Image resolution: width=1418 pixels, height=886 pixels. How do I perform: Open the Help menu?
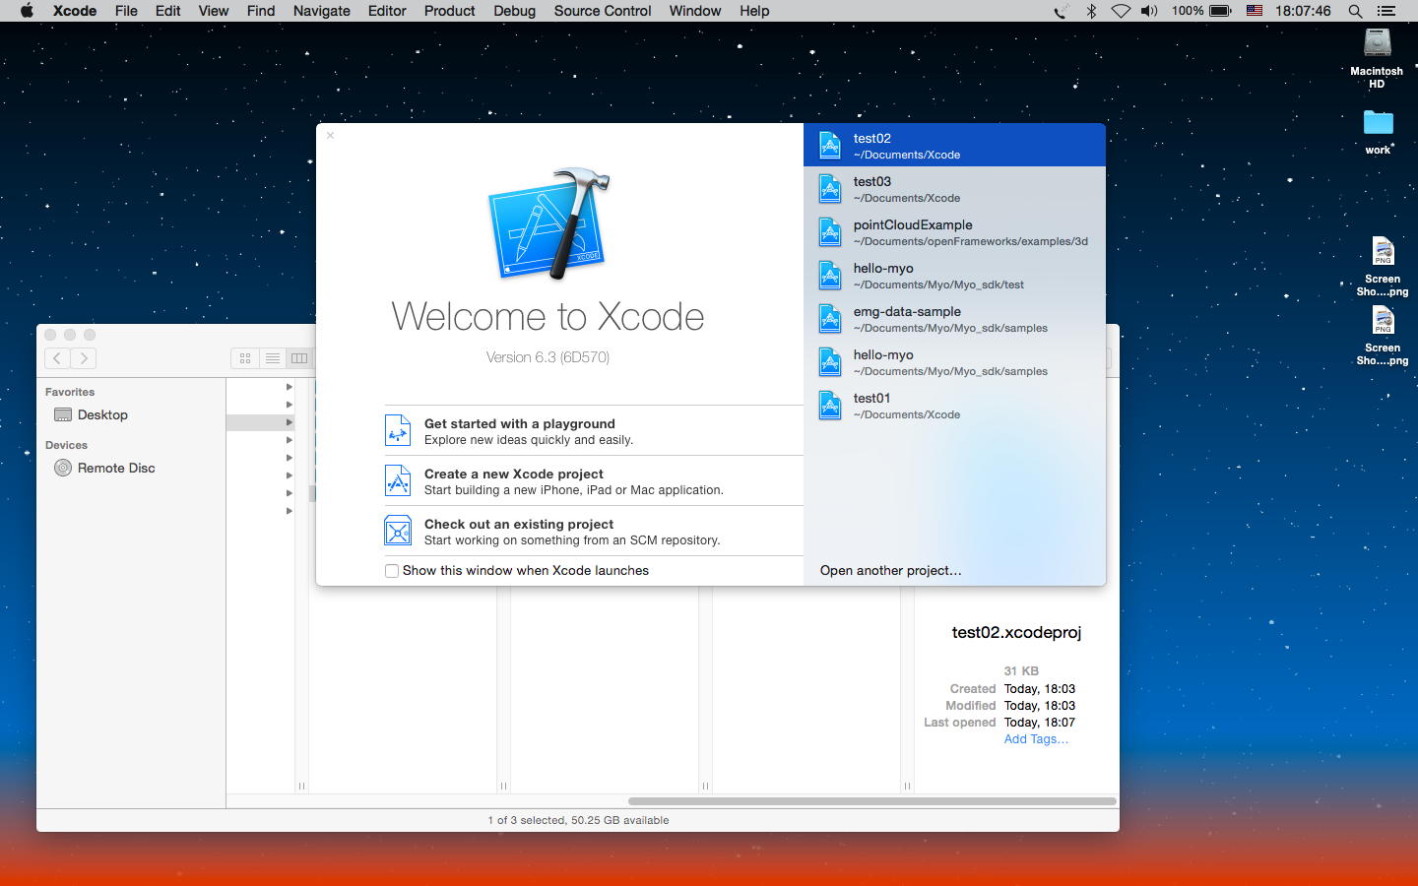(754, 11)
